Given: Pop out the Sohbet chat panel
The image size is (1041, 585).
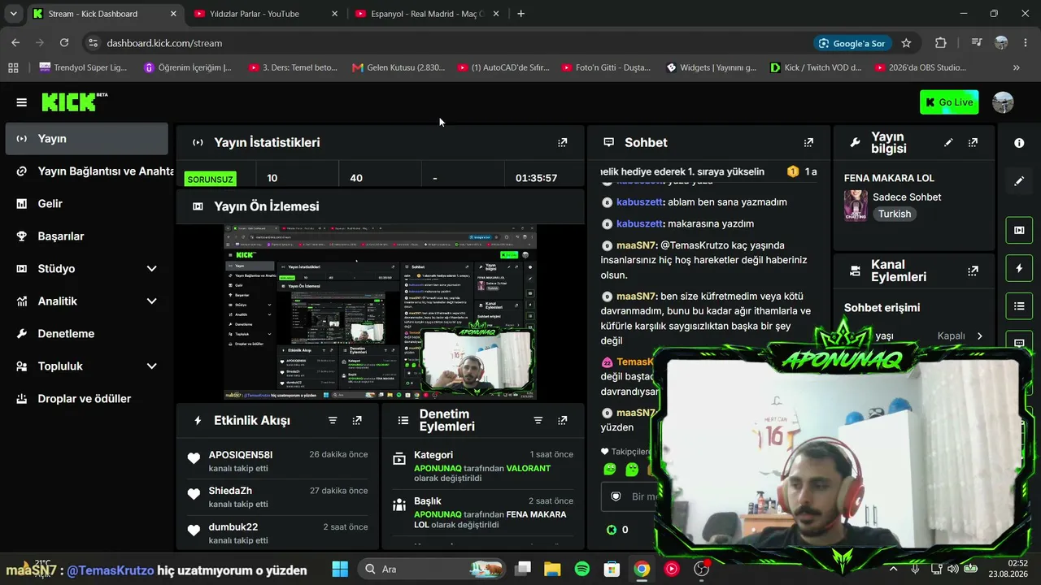Looking at the screenshot, I should coord(808,142).
